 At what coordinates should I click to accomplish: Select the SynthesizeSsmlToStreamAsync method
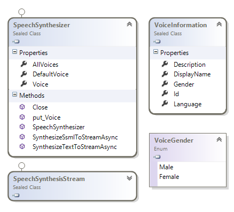click(75, 137)
